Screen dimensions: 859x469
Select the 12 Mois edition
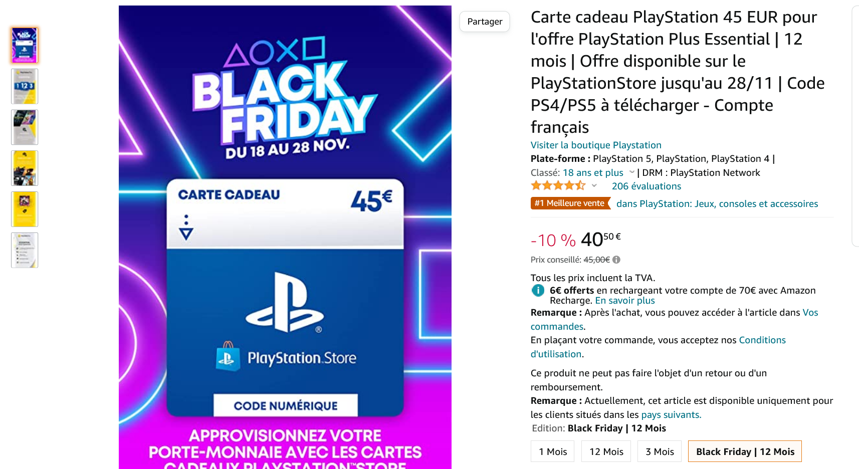click(x=606, y=451)
